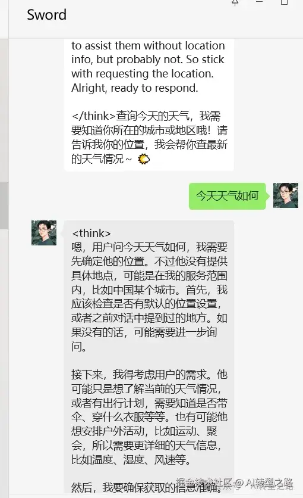The height and width of the screenshot is (498, 303).
Task: Click the line 告诉我你的位置 in the reply
Action: (x=149, y=145)
